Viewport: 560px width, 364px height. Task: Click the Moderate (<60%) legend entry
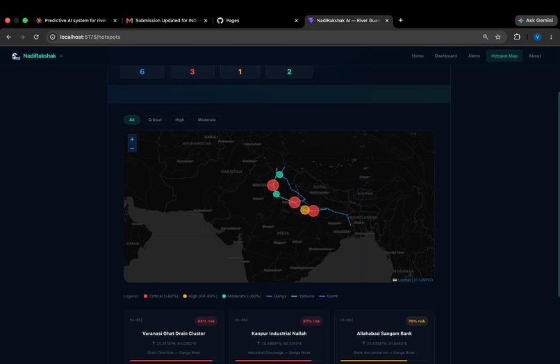(x=242, y=296)
